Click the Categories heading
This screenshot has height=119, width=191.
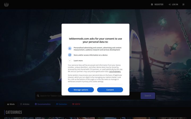click(14, 112)
